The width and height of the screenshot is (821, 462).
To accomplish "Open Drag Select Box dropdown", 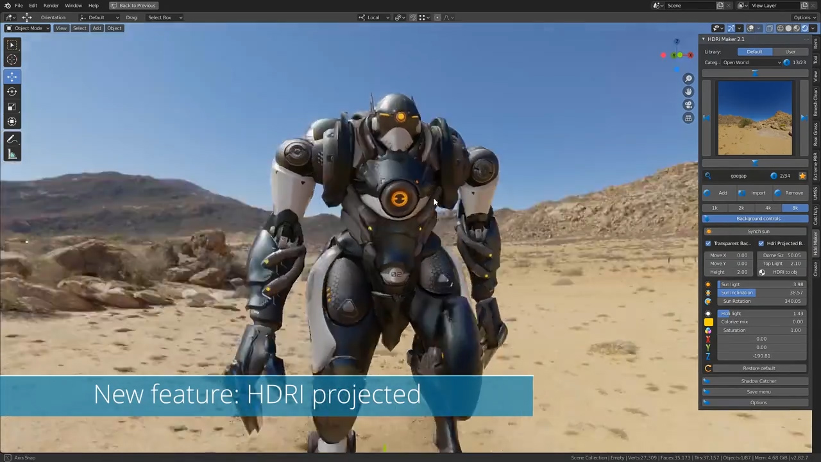I will tap(164, 17).
